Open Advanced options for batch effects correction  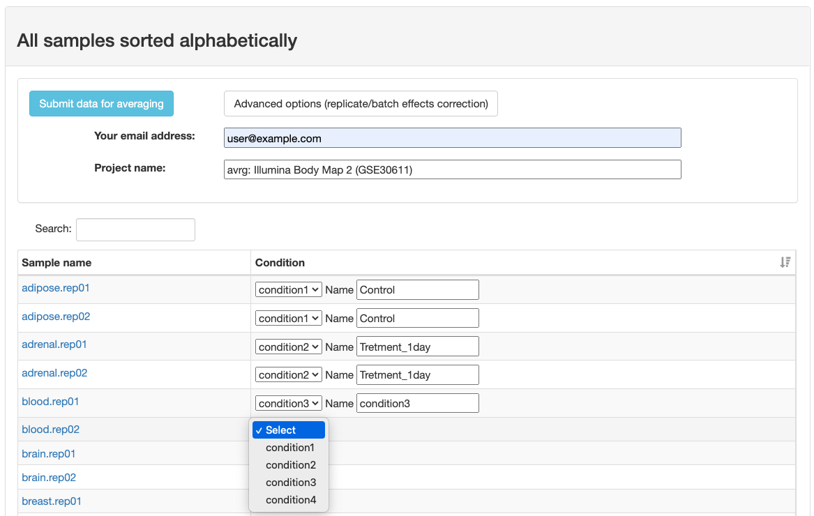click(361, 104)
